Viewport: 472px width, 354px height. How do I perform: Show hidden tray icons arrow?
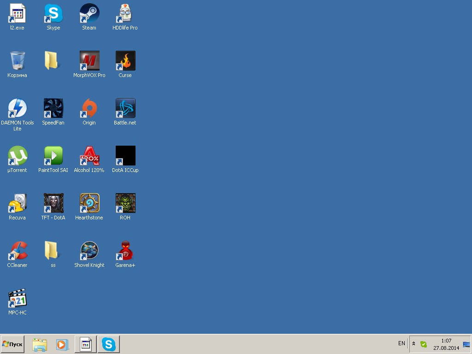click(x=413, y=343)
